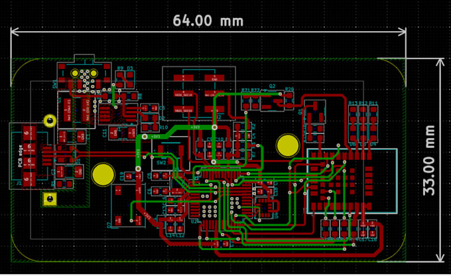Select the SW2 switch label

pyautogui.click(x=161, y=163)
